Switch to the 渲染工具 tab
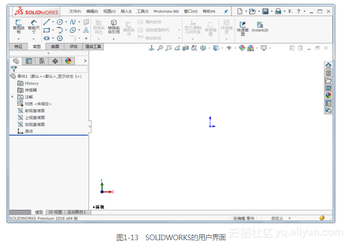This screenshot has width=349, height=244. pos(93,47)
